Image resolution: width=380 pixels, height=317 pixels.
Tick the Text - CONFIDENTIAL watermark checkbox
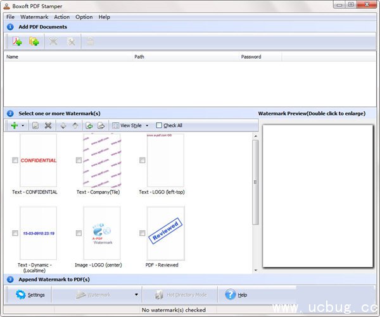15,161
